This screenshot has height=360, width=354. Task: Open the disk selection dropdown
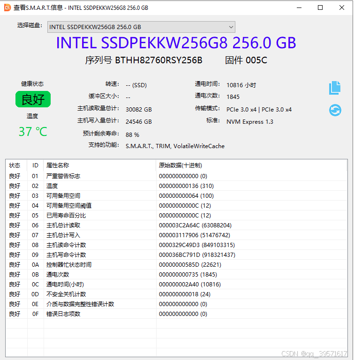141,27
